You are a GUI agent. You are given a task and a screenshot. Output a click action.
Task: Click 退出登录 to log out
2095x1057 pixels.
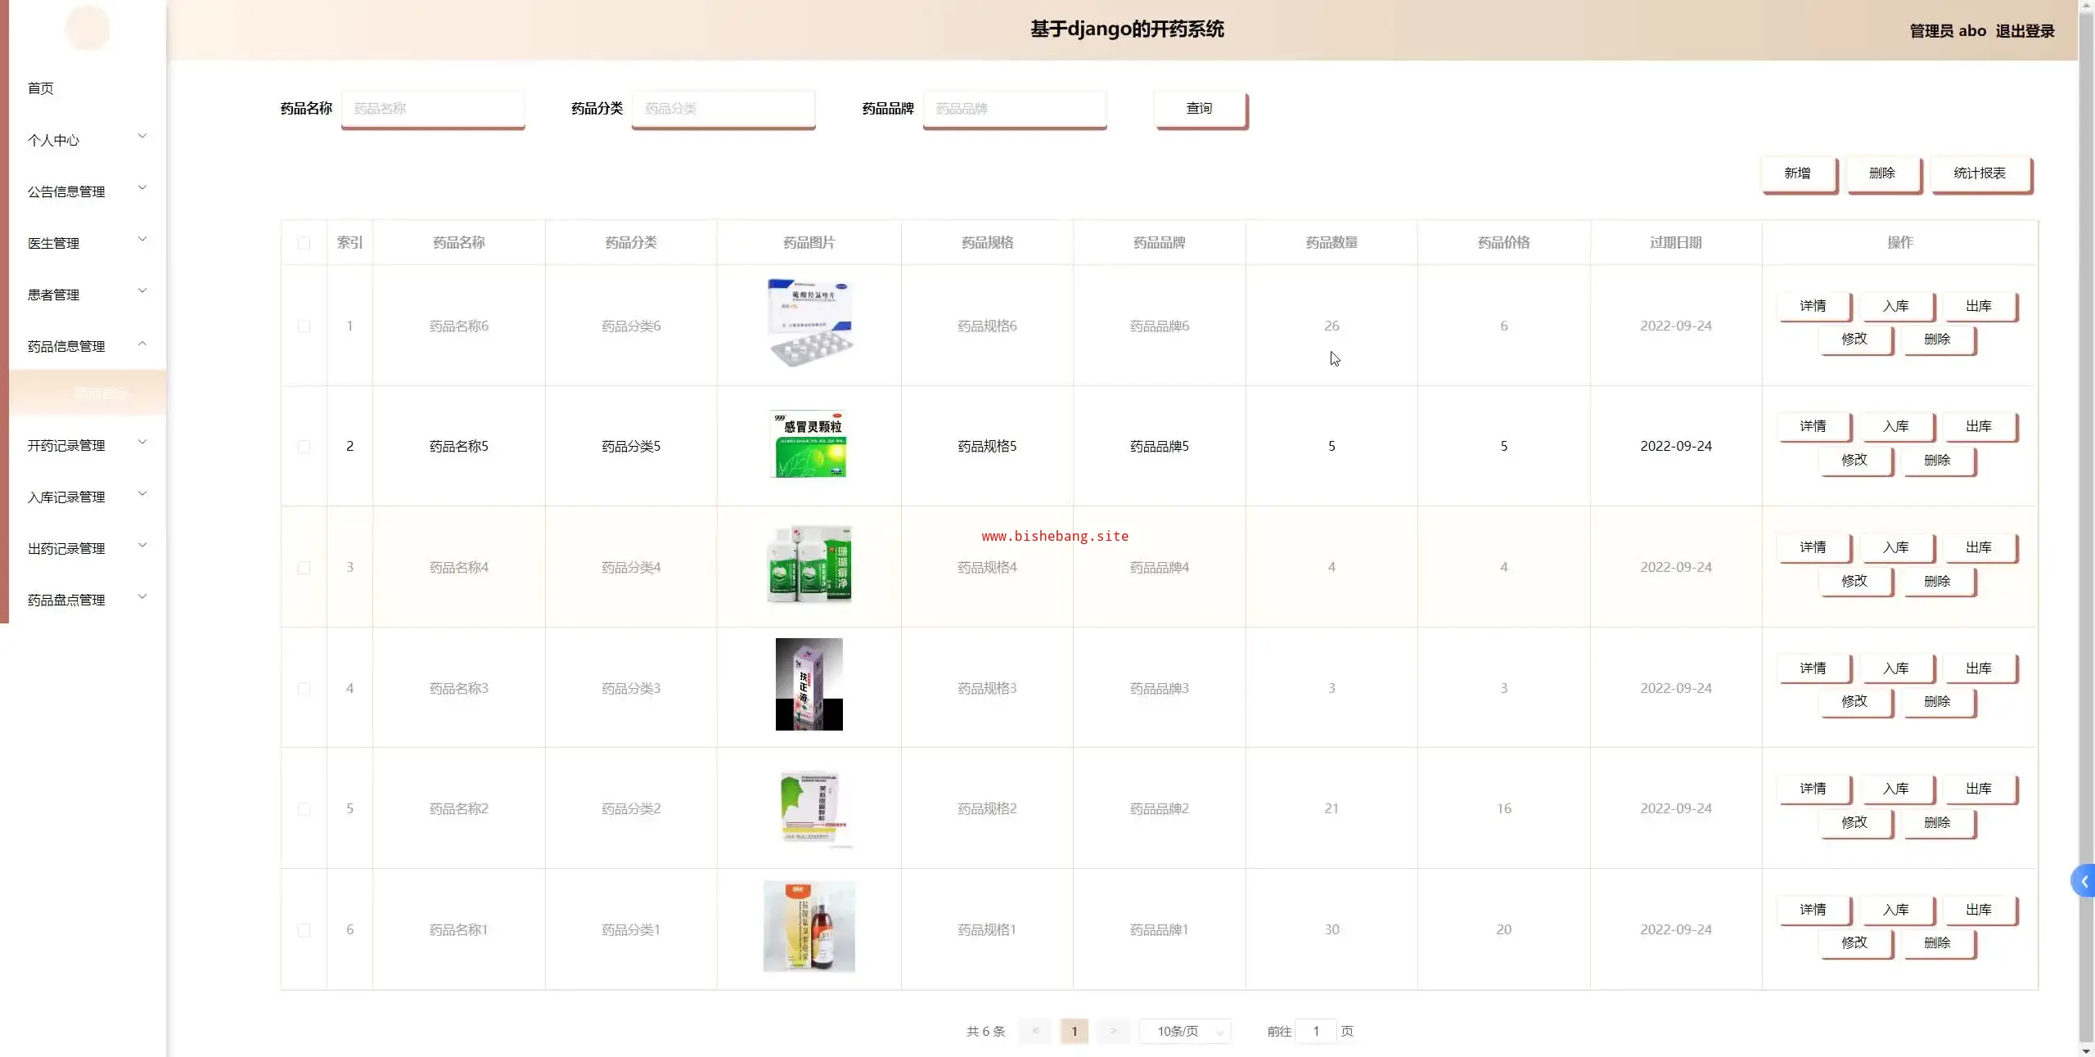pos(2025,31)
